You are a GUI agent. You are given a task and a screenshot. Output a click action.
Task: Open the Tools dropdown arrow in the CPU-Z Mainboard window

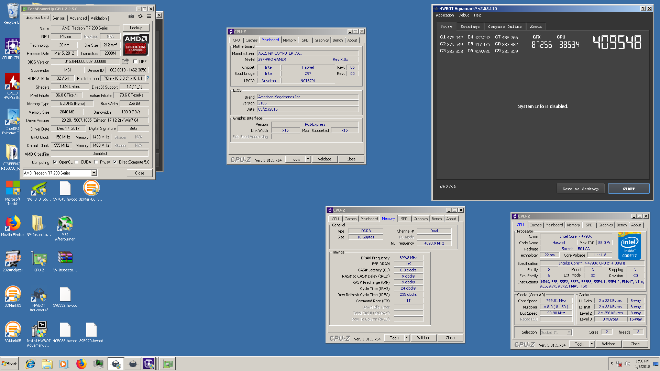coord(308,159)
